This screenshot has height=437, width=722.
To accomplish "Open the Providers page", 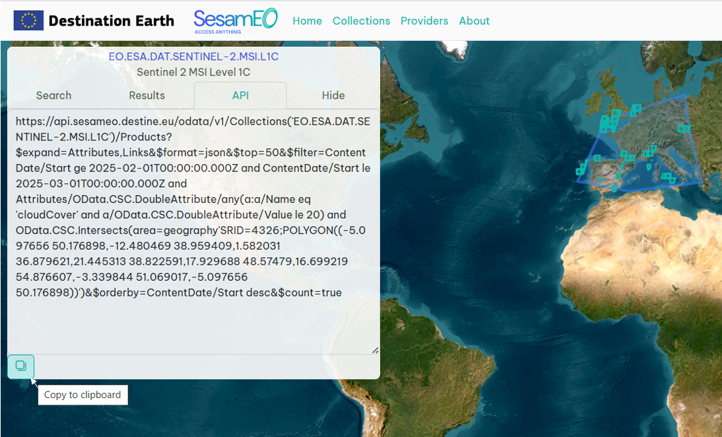I will [x=424, y=21].
